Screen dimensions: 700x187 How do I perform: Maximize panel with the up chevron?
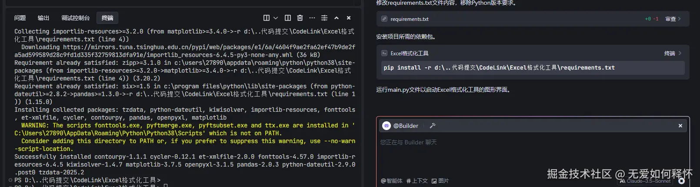coord(337,18)
